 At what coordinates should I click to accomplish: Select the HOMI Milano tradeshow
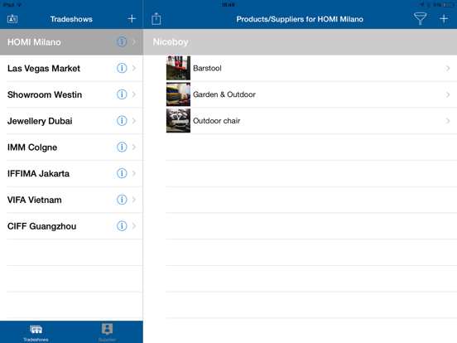click(71, 41)
